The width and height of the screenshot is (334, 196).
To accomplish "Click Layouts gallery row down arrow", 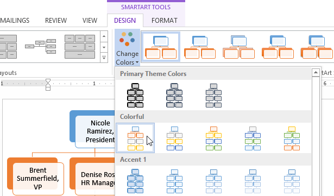I will point(104,47).
